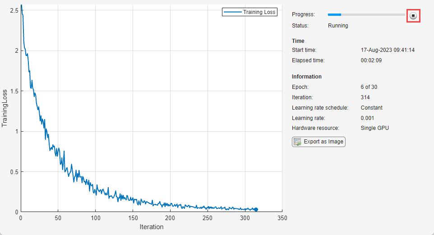434x235 pixels.
Task: Click the blue line sample in the legend
Action: 232,12
